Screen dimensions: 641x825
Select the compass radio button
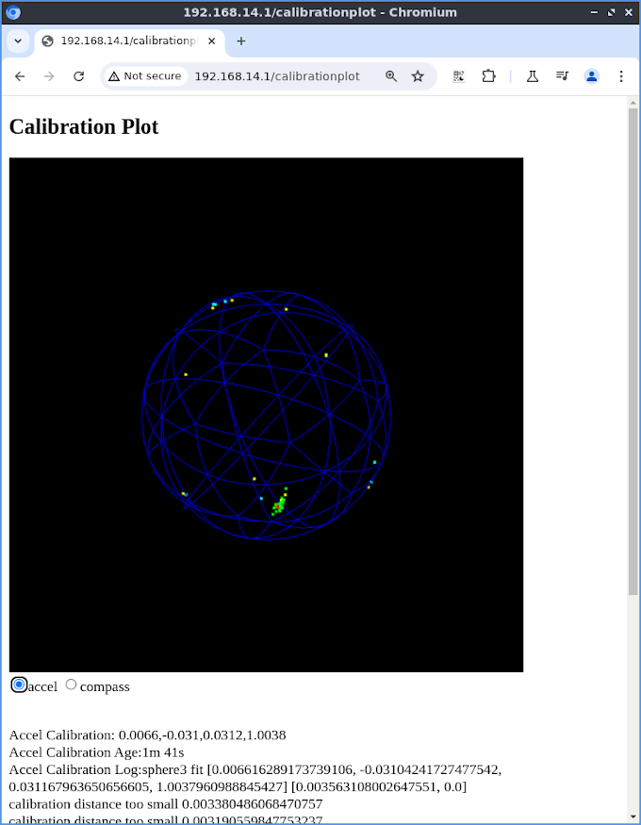coord(71,685)
